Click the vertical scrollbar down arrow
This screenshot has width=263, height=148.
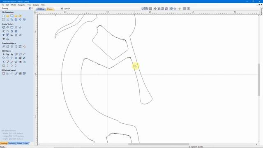click(259, 142)
